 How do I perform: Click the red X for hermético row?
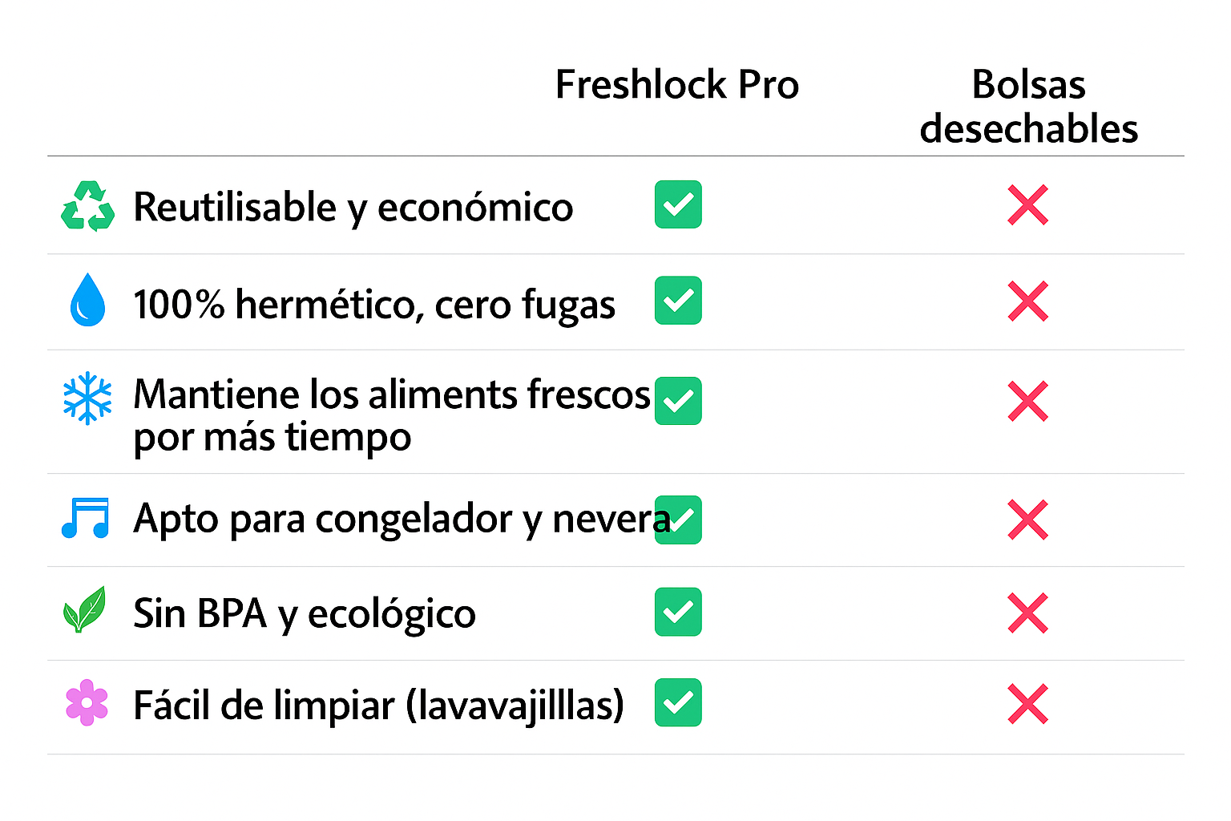point(1028,301)
